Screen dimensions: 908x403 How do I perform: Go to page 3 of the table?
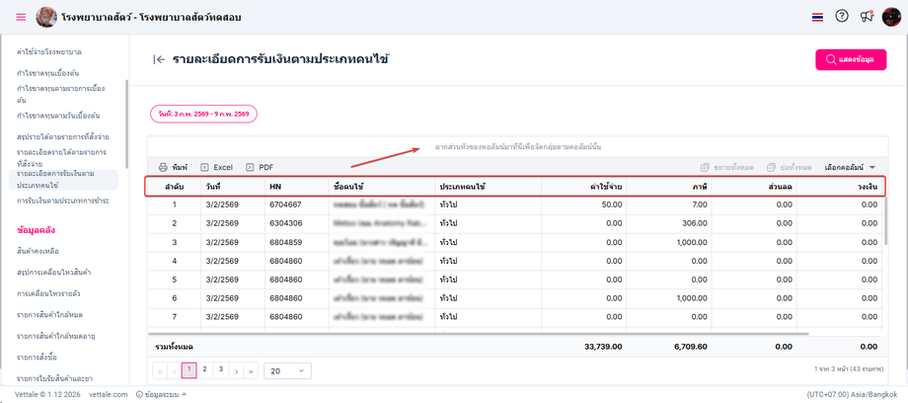(221, 368)
